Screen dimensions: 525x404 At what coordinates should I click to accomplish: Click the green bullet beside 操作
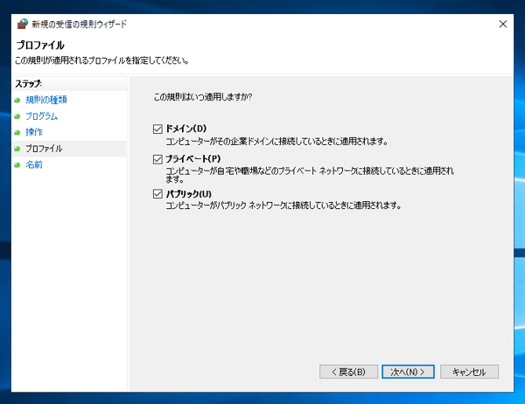(x=17, y=133)
